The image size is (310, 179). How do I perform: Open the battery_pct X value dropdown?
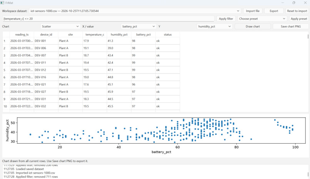[x=138, y=26]
